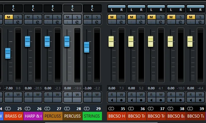This screenshot has height=123, width=206.
Task: Open channel settings (e) for BBCSO channel 39
Action: click(x=200, y=22)
